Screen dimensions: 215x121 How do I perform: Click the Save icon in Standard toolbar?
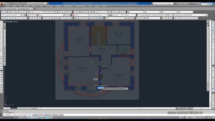point(7,12)
